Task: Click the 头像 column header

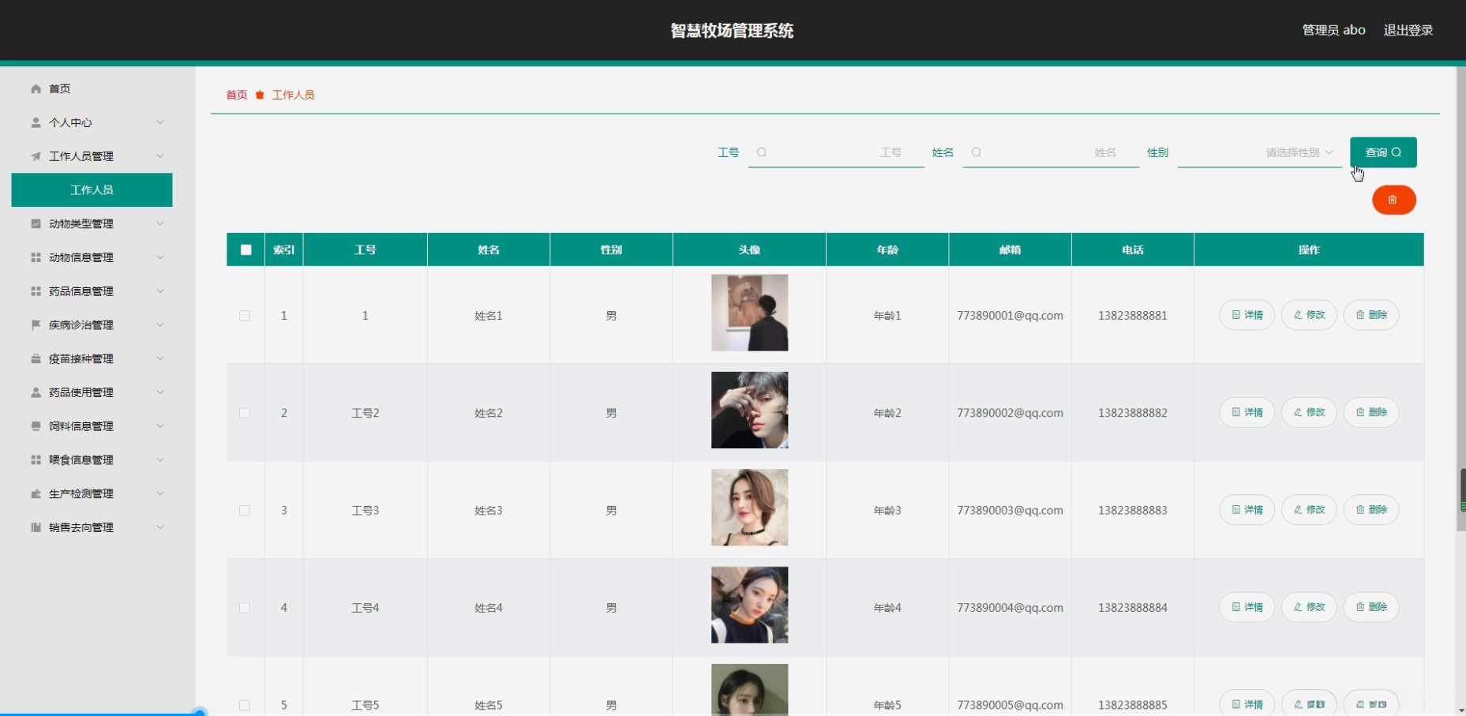Action: [x=749, y=249]
